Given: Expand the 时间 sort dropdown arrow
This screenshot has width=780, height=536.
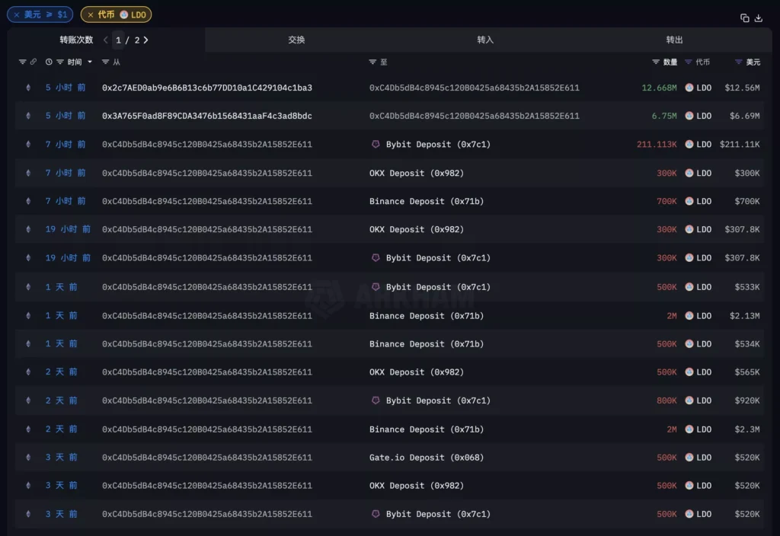Looking at the screenshot, I should 90,62.
